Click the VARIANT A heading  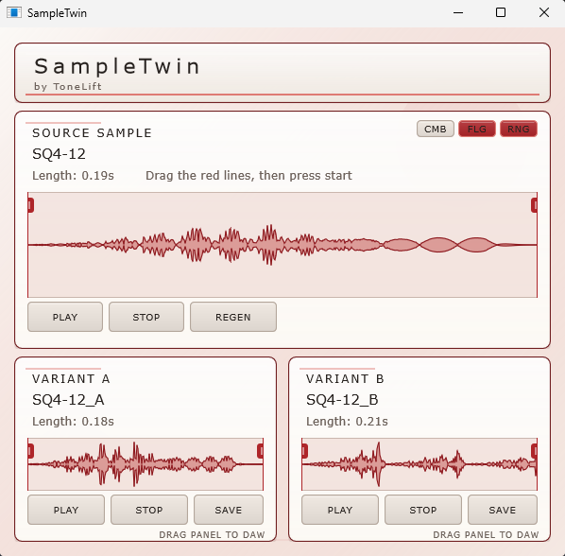pos(71,379)
